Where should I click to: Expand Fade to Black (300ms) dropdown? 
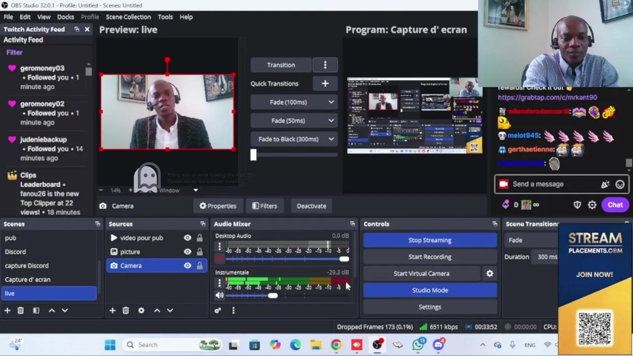click(x=331, y=139)
